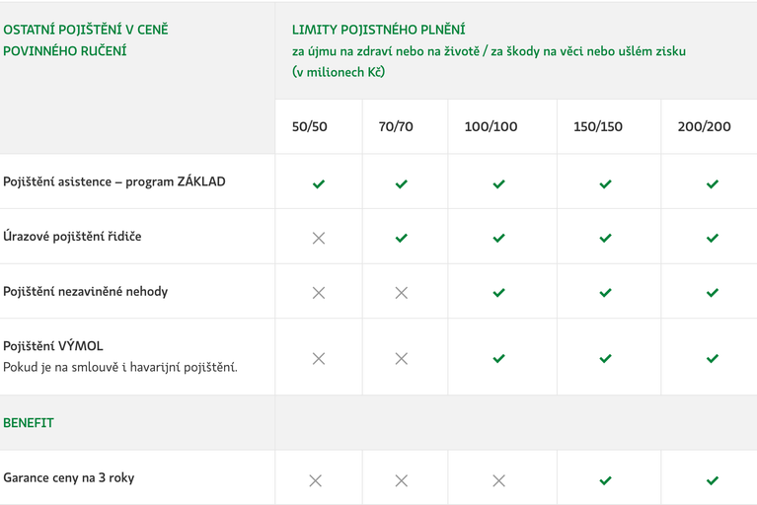Click the BENEFIT section heading
757x505 pixels.
click(29, 423)
